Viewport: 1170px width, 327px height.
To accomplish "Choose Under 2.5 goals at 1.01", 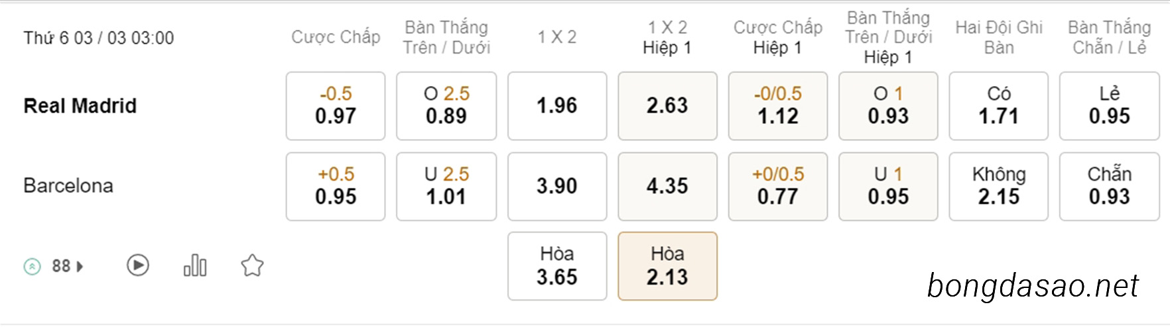I will click(x=446, y=187).
